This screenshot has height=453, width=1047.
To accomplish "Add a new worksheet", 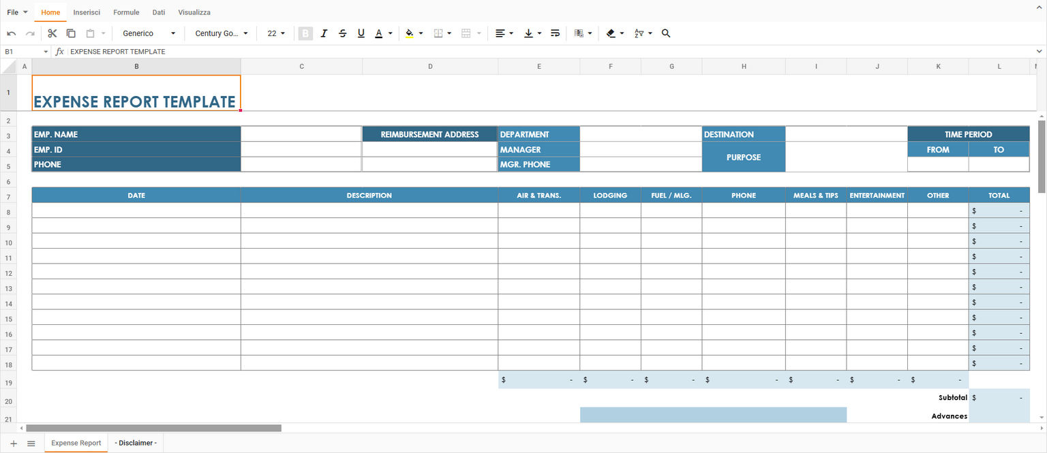I will coord(13,443).
